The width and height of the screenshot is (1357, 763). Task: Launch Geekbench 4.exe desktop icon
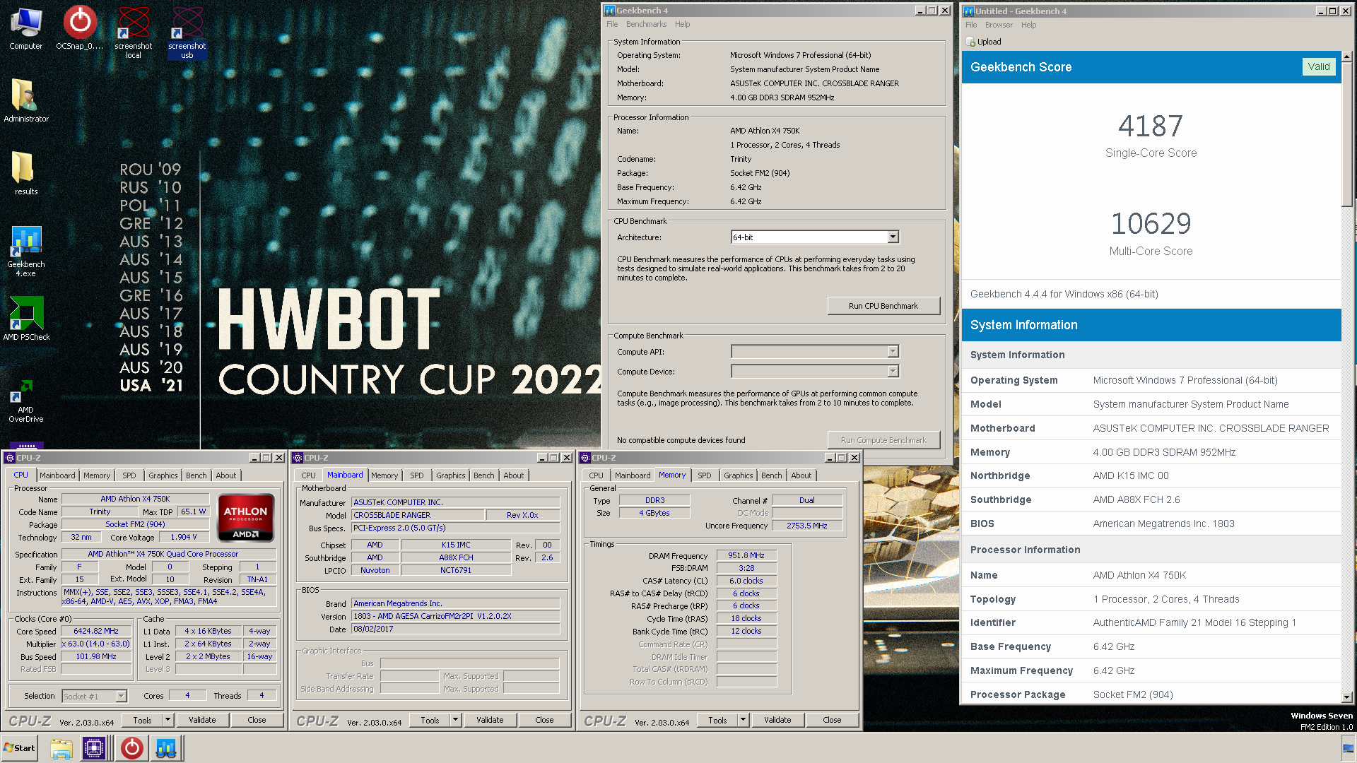(x=26, y=252)
